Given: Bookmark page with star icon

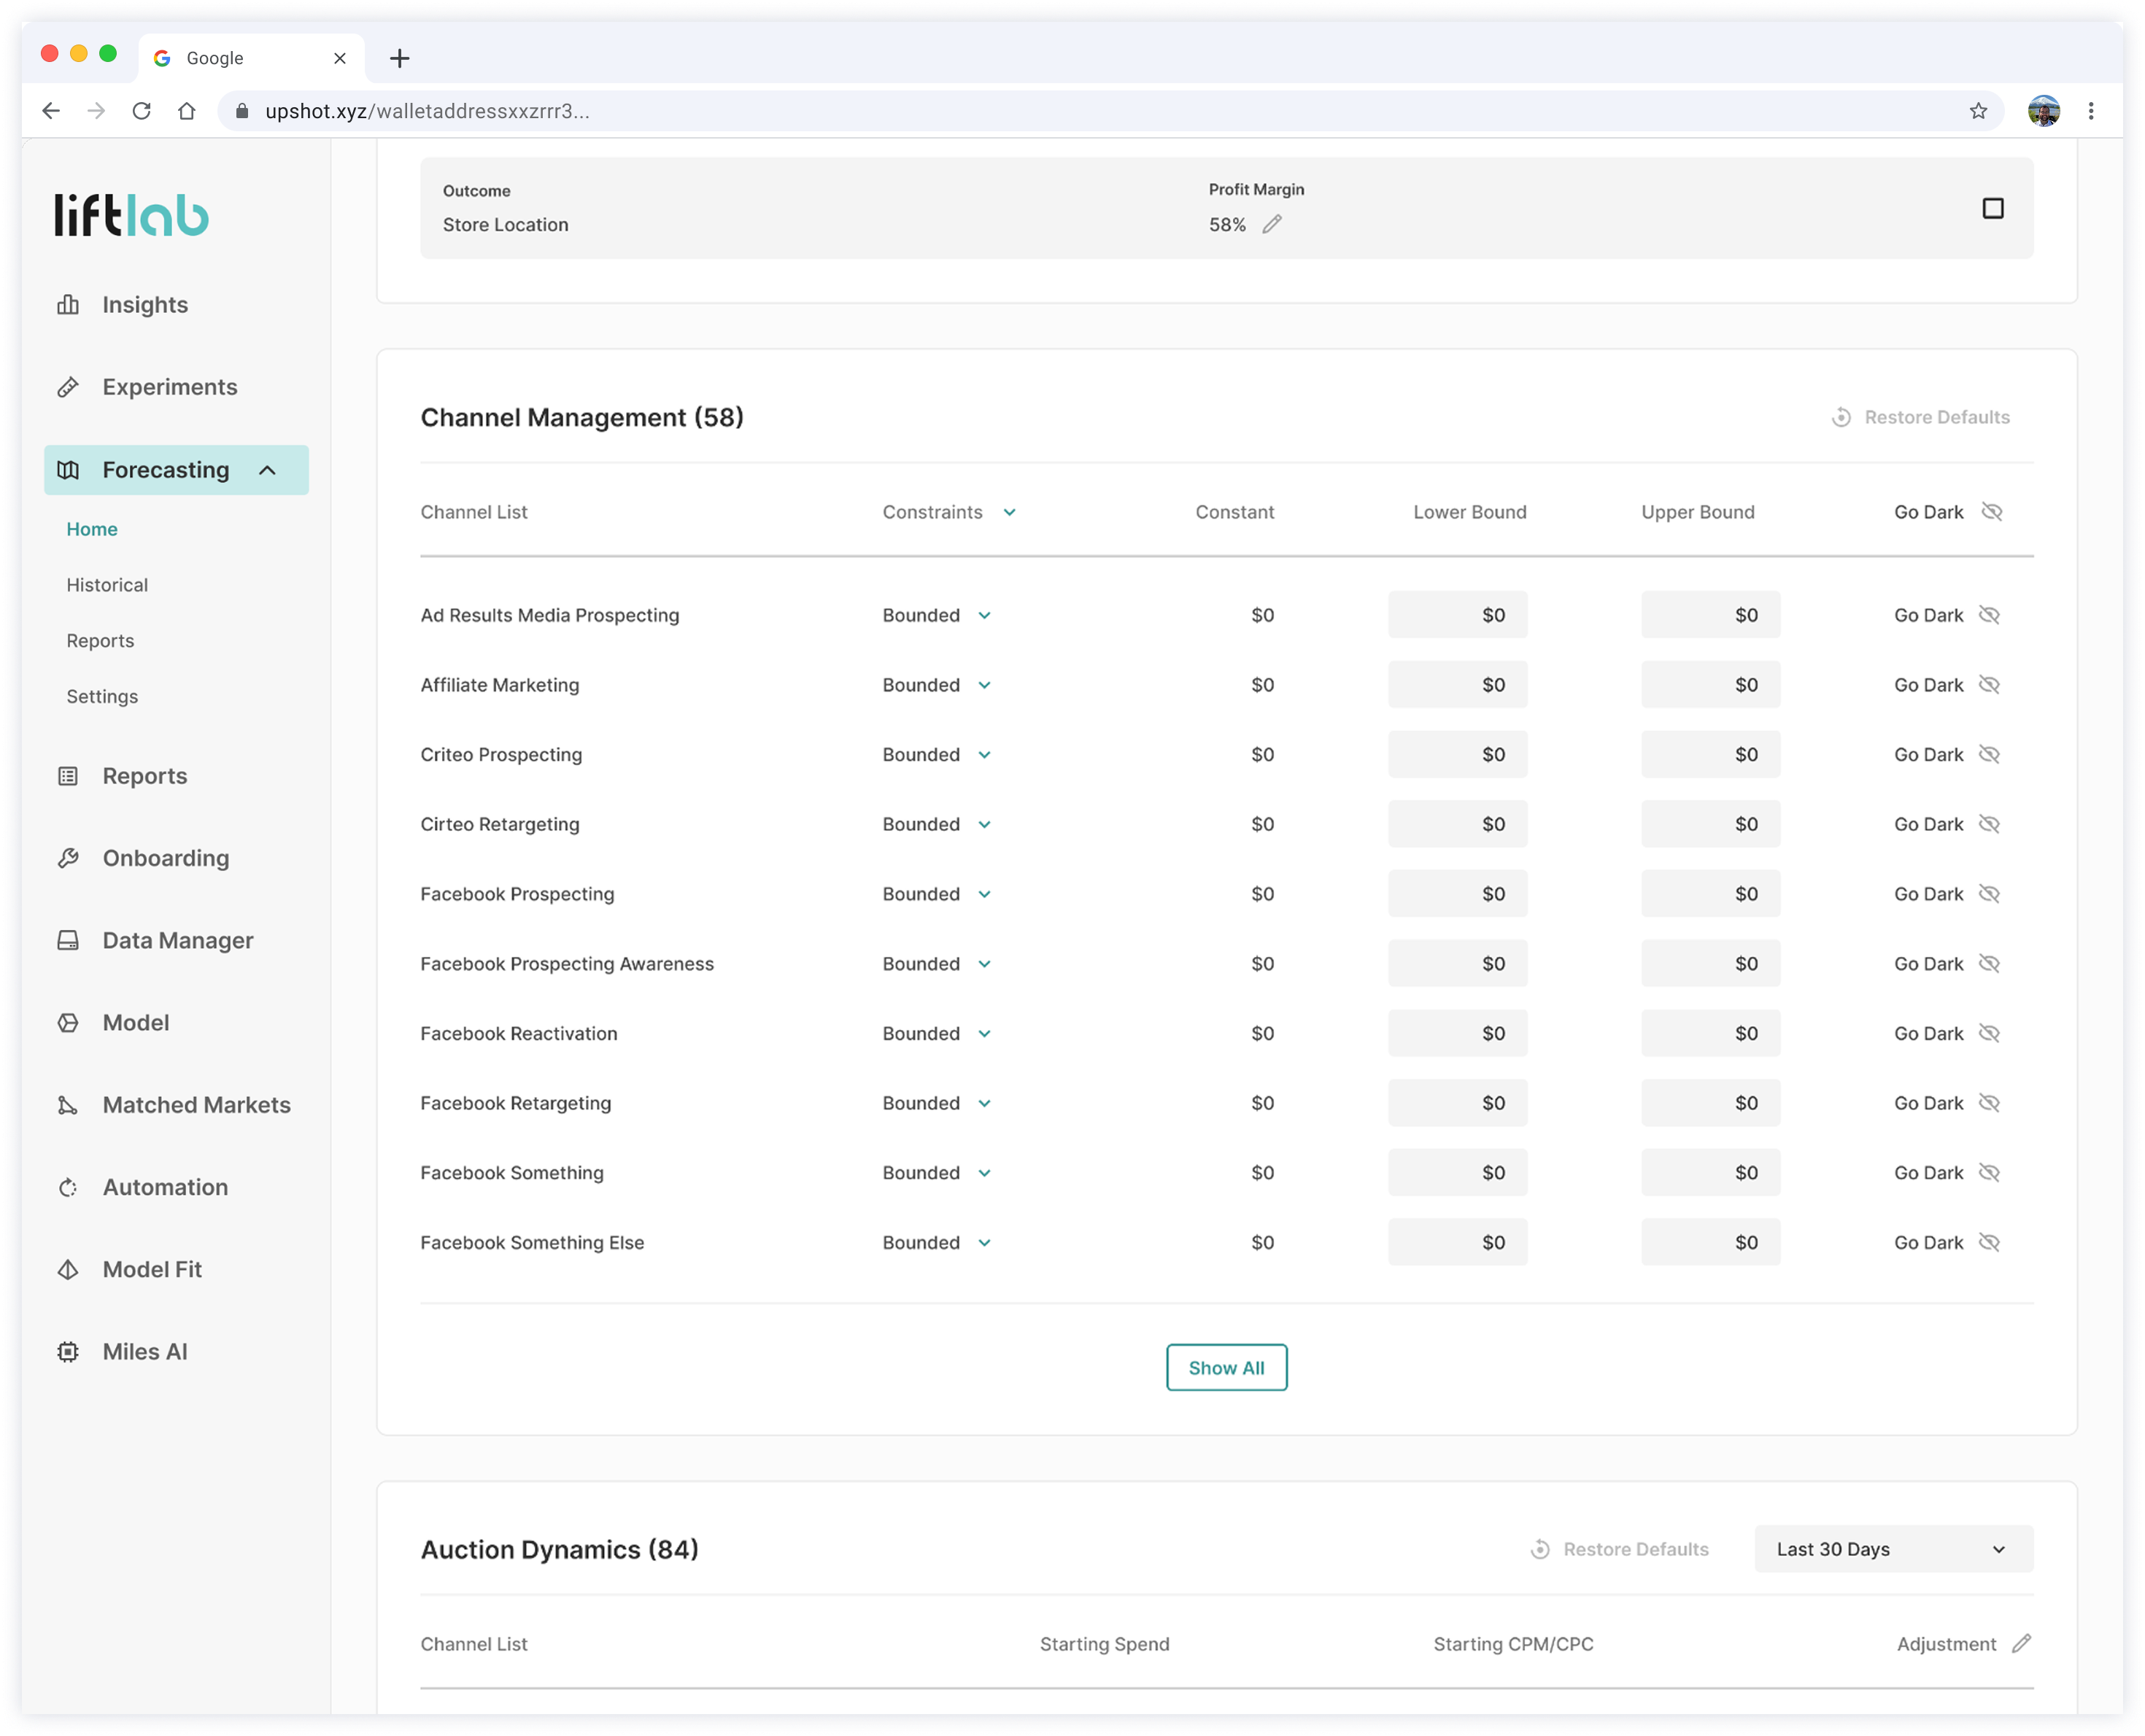Looking at the screenshot, I should (1978, 111).
